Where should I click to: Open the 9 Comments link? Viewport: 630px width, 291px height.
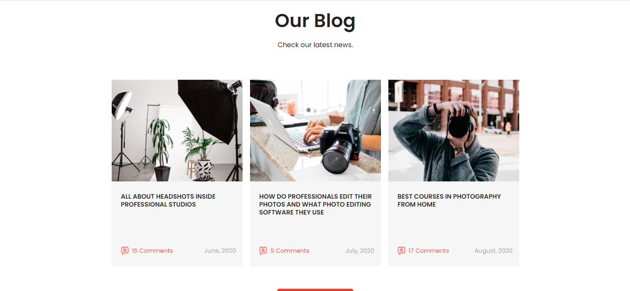click(290, 251)
